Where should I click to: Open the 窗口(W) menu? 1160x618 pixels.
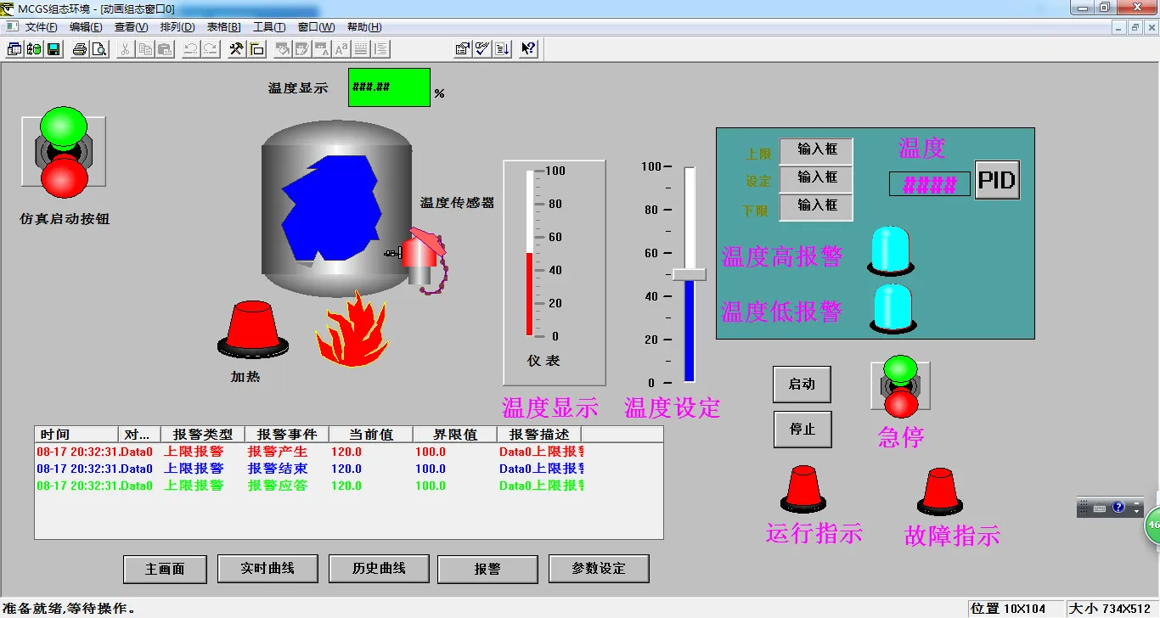click(317, 27)
